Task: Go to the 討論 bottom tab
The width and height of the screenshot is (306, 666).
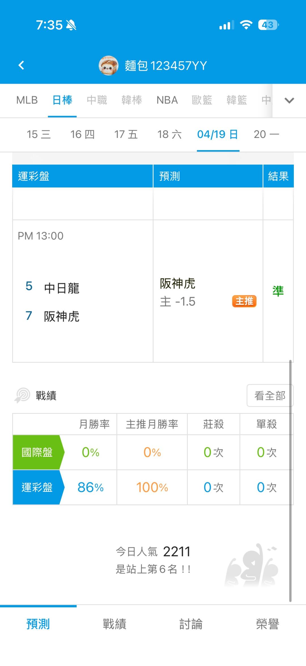Action: click(191, 624)
